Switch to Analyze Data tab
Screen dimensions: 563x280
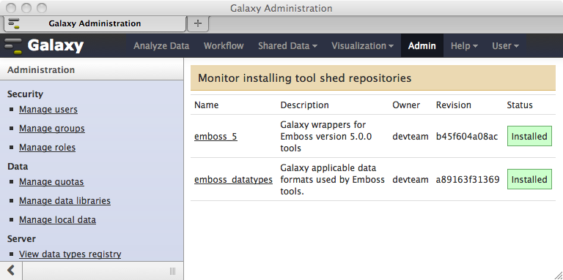point(161,46)
